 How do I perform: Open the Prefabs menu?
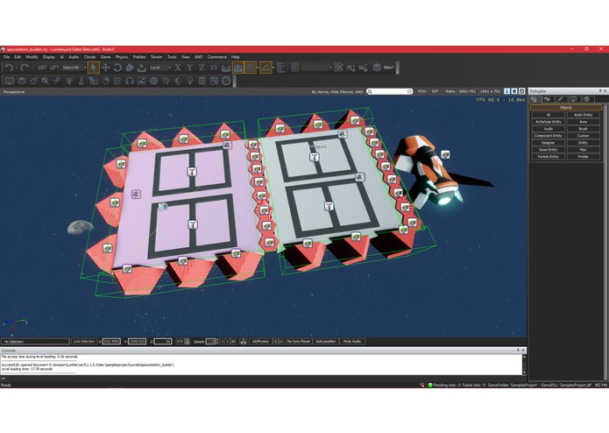pyautogui.click(x=139, y=57)
